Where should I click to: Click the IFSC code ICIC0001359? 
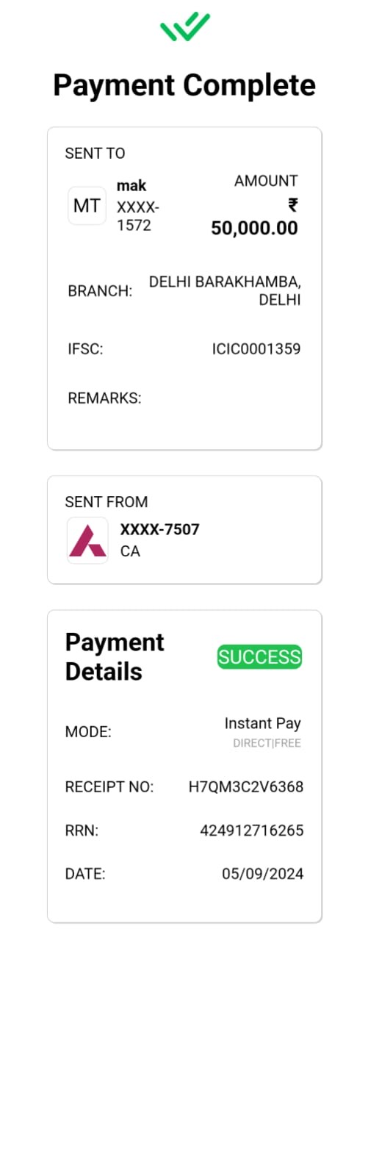256,349
